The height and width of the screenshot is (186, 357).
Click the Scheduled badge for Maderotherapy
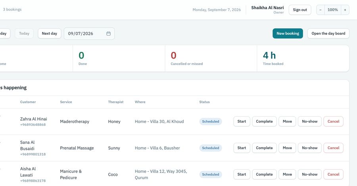click(x=211, y=121)
